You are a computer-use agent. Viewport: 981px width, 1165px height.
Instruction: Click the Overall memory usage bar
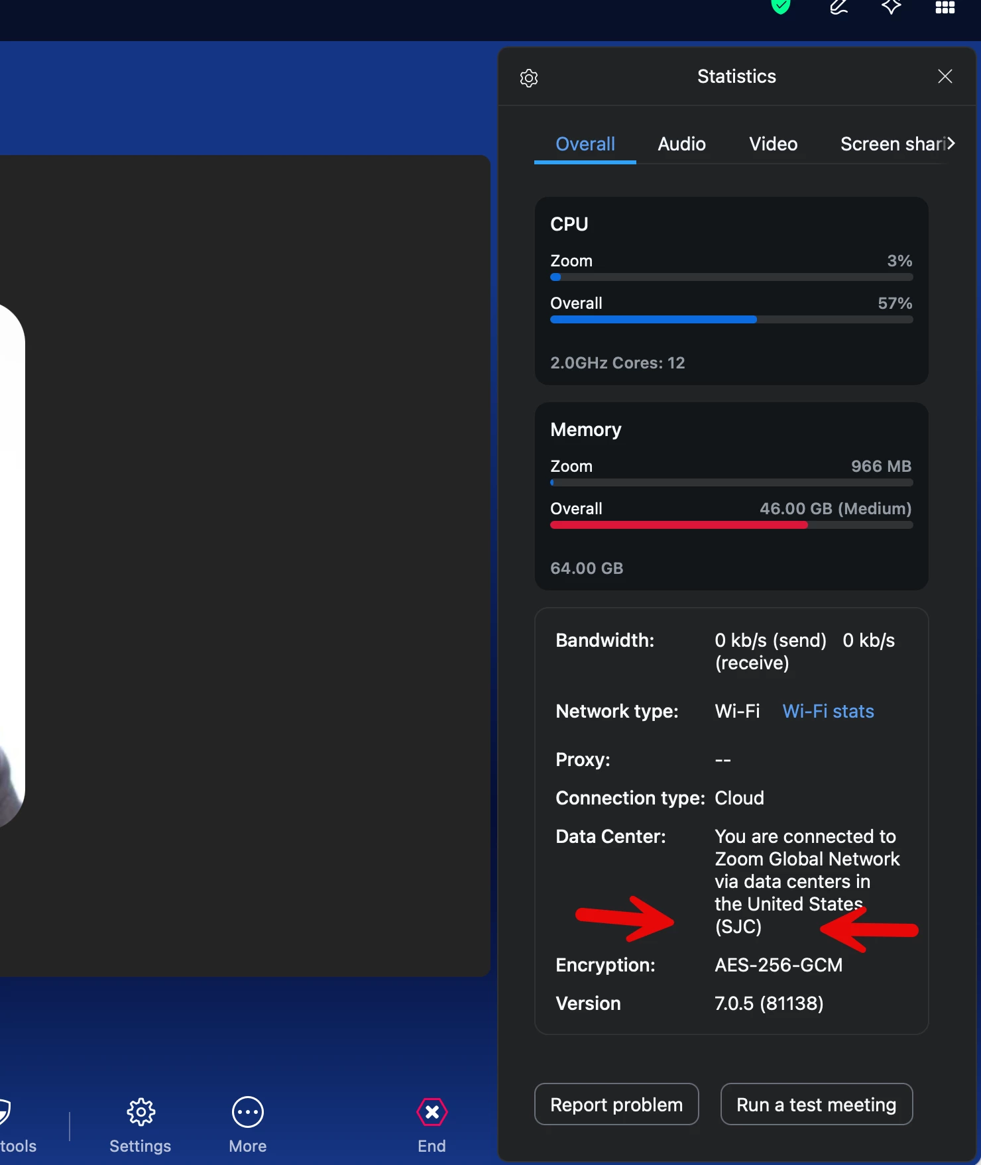pyautogui.click(x=731, y=525)
